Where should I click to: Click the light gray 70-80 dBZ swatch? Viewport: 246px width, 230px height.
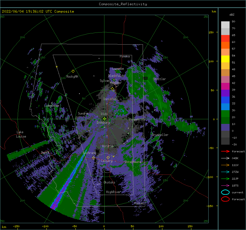tap(225, 25)
